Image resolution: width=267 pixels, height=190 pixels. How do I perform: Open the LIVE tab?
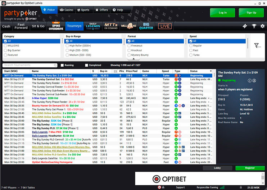[165, 26]
